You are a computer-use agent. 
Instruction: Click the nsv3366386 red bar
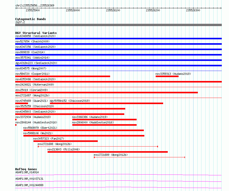104,120
